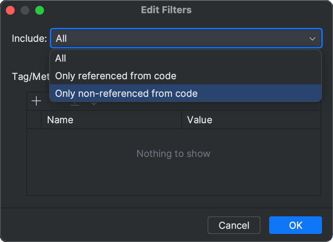
Task: Click the chevron arrow on the Include combo box
Action: tap(312, 38)
